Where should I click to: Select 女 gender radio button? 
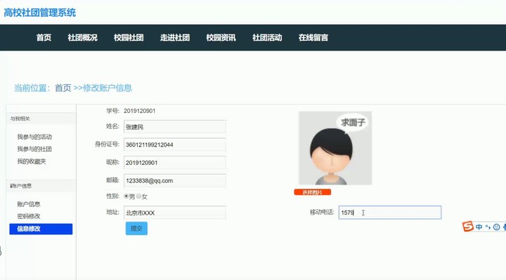[x=138, y=196]
